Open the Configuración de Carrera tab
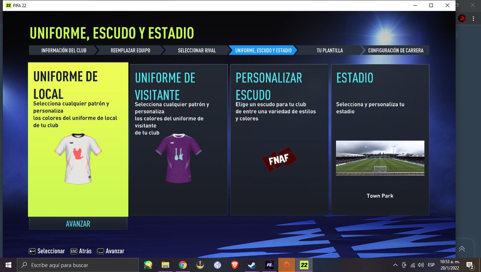 [396, 51]
